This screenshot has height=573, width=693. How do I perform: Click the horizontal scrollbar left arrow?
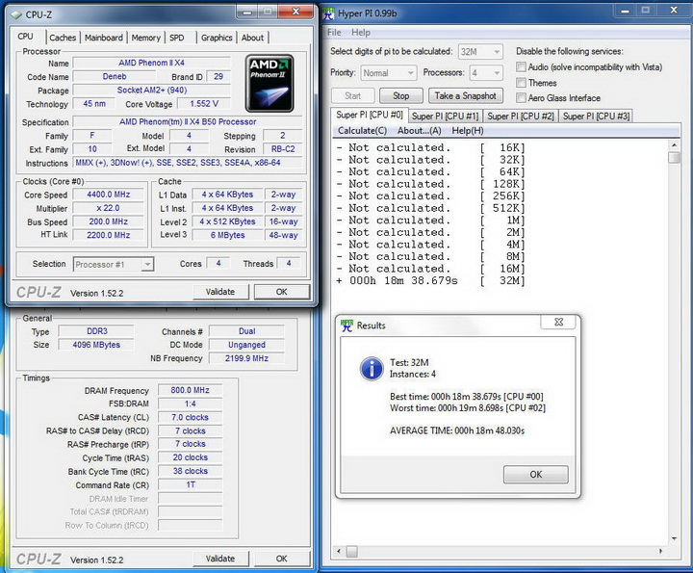[x=339, y=552]
